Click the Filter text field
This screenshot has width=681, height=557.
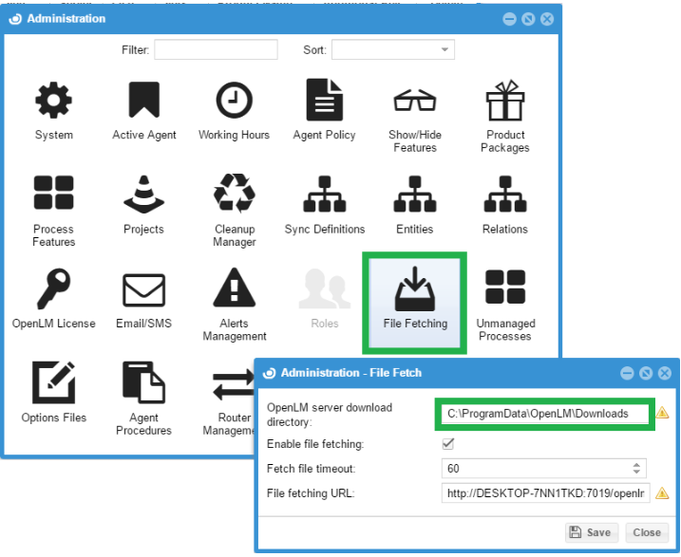point(216,49)
